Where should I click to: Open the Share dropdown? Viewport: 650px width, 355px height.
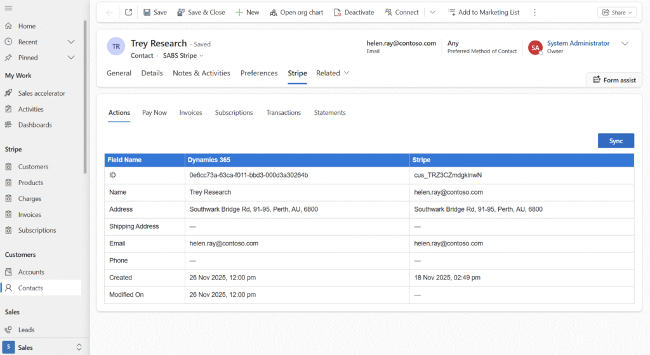tap(616, 12)
